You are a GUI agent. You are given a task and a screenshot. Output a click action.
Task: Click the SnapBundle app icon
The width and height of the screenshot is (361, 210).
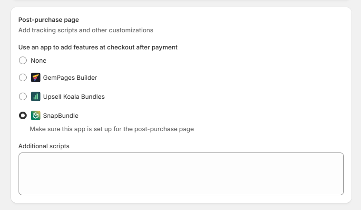[36, 115]
